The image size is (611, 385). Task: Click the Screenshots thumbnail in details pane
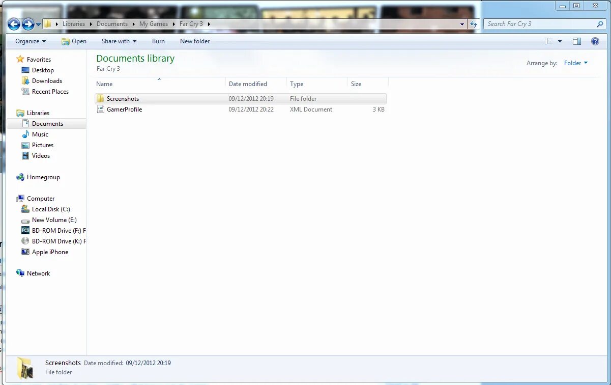[x=25, y=368]
